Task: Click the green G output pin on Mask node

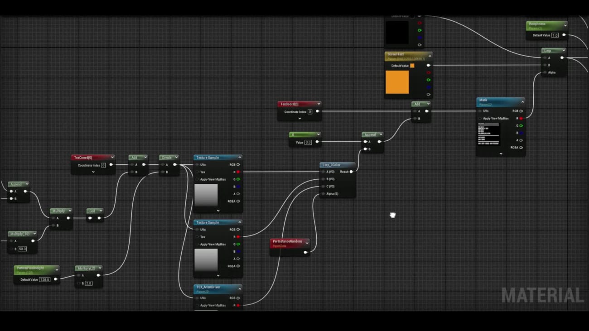Action: (521, 126)
